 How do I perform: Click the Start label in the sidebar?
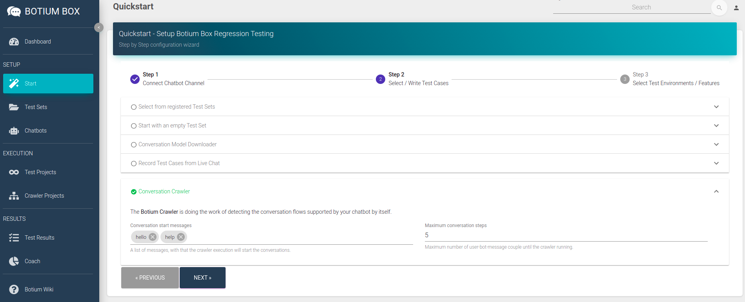pyautogui.click(x=31, y=84)
